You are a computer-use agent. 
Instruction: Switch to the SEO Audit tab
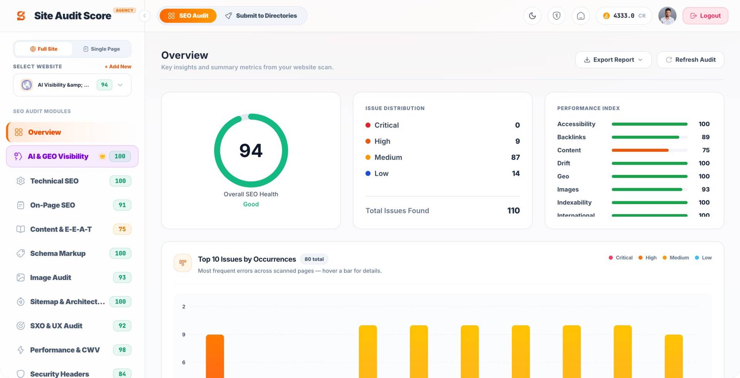click(188, 16)
